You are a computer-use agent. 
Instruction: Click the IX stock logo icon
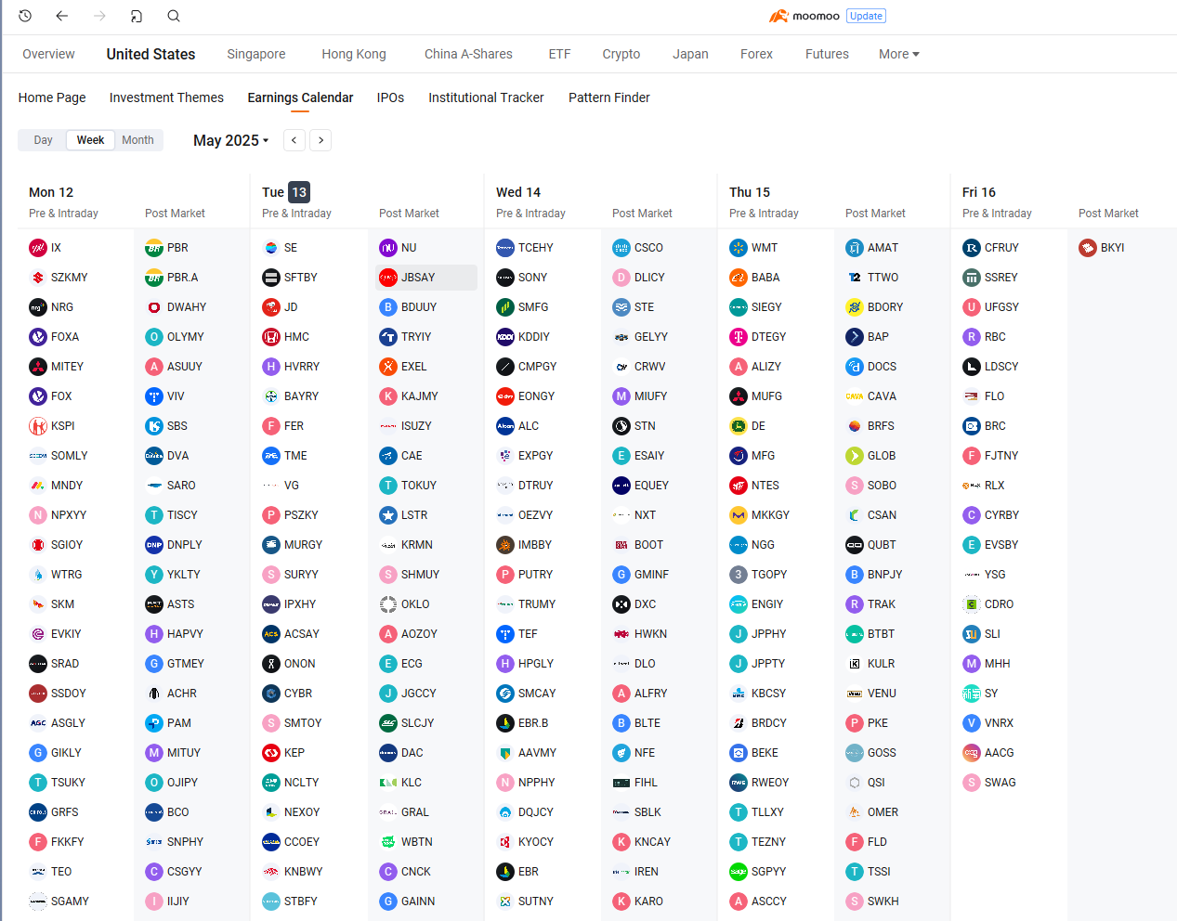38,248
